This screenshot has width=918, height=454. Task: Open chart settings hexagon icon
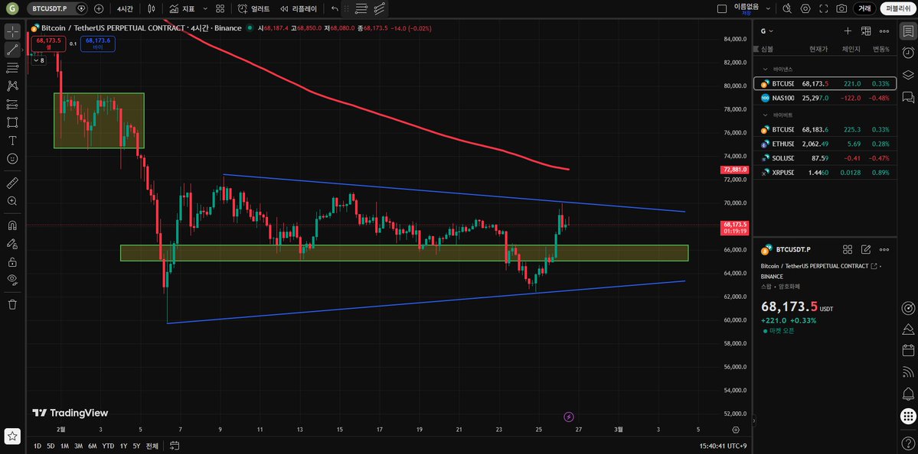point(805,8)
